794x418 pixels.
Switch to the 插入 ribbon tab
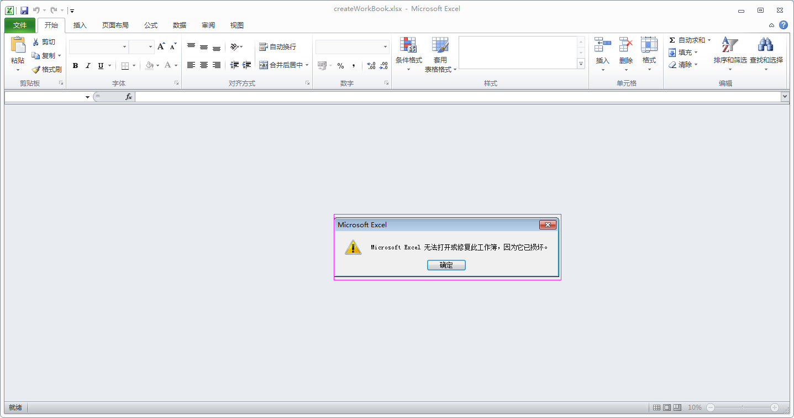click(x=80, y=25)
